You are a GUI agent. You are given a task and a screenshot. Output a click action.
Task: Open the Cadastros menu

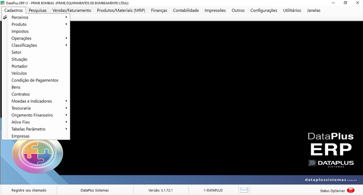click(x=14, y=10)
